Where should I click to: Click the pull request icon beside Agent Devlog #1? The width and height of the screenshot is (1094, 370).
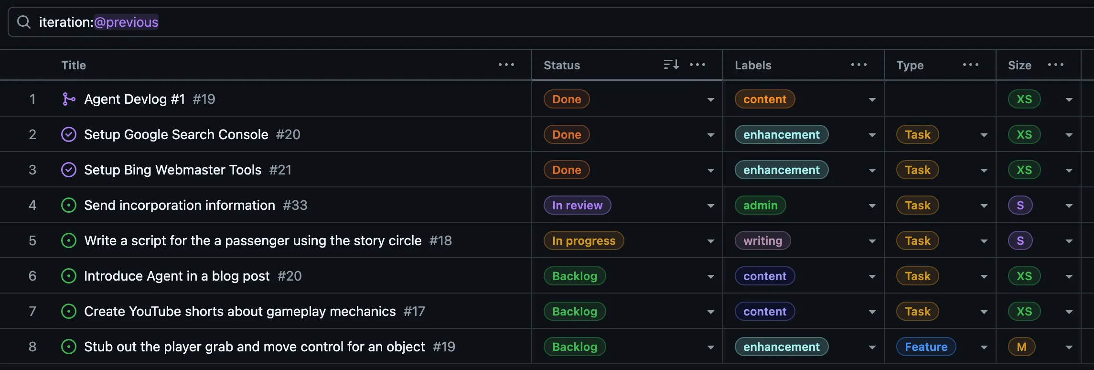point(69,98)
